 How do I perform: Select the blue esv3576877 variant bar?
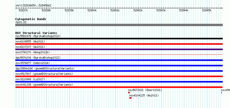[x=119, y=66]
